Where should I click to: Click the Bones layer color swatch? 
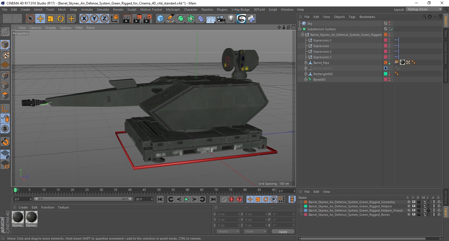click(306, 214)
